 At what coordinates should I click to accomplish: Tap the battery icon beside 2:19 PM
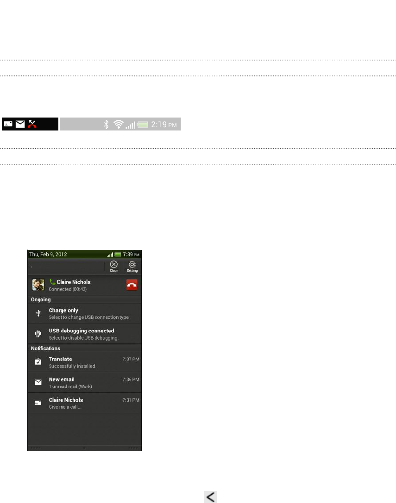click(143, 125)
